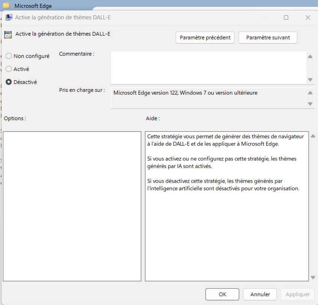The width and height of the screenshot is (318, 305).
Task: Click the Microsoft Edge folder label
Action: (x=33, y=6)
